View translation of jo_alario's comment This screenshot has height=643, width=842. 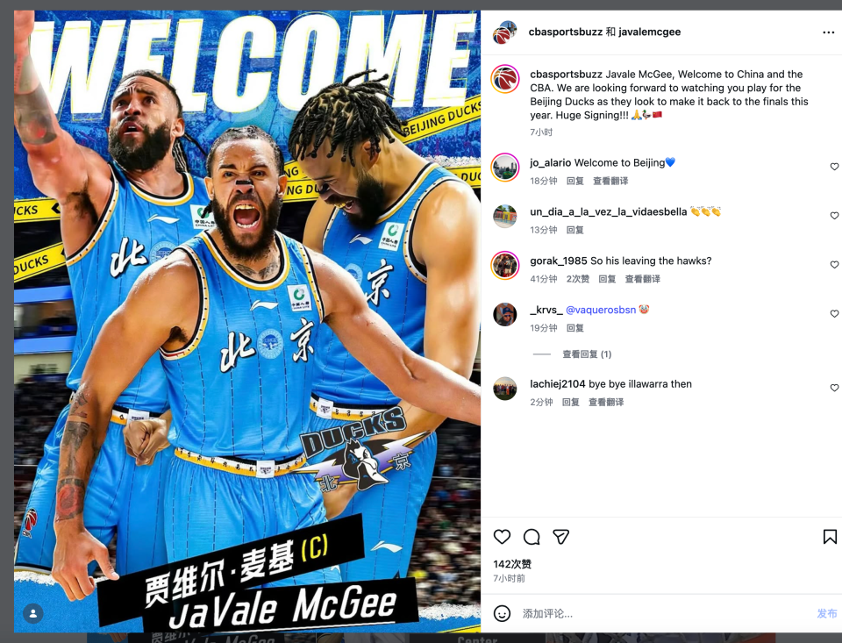[x=610, y=181]
